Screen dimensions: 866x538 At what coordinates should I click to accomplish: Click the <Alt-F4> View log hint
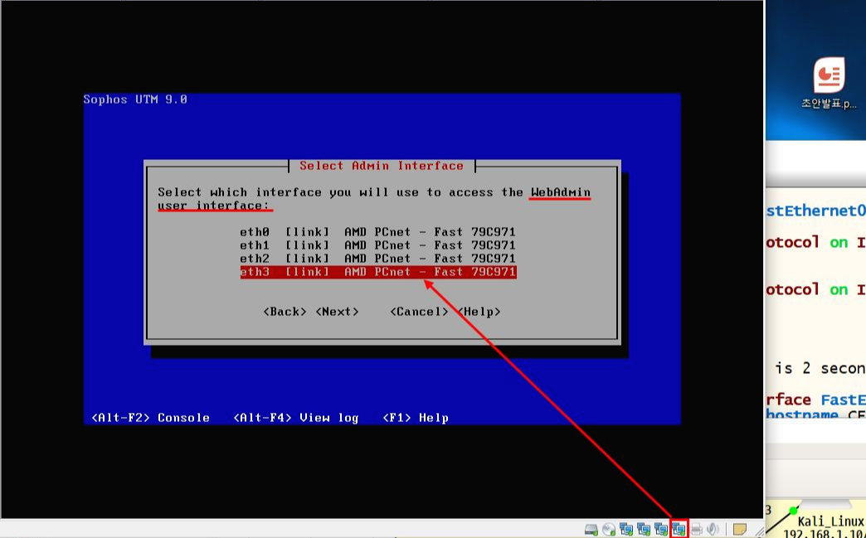click(296, 418)
